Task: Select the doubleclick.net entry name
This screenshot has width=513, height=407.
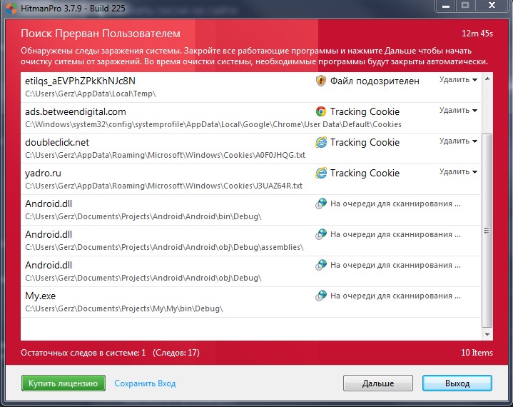Action: pos(57,142)
